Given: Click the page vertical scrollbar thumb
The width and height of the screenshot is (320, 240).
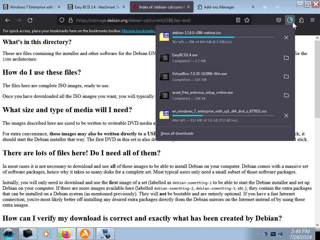Looking at the screenshot, I should pyautogui.click(x=317, y=79).
